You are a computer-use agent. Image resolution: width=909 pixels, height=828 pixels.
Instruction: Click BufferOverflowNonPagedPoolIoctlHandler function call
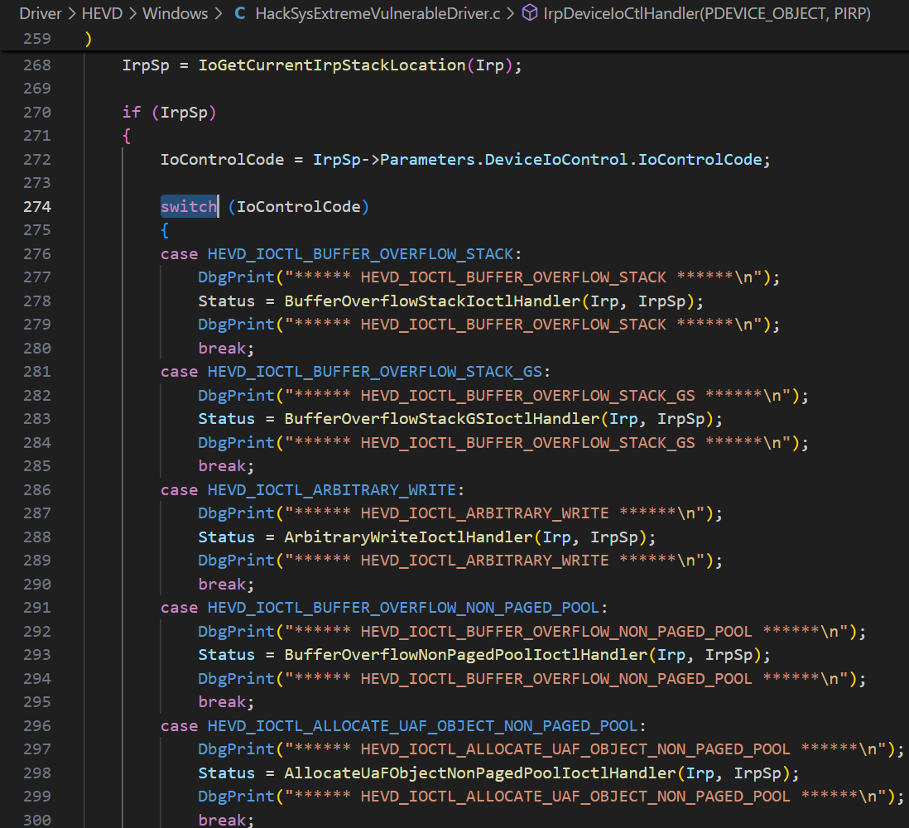click(465, 655)
